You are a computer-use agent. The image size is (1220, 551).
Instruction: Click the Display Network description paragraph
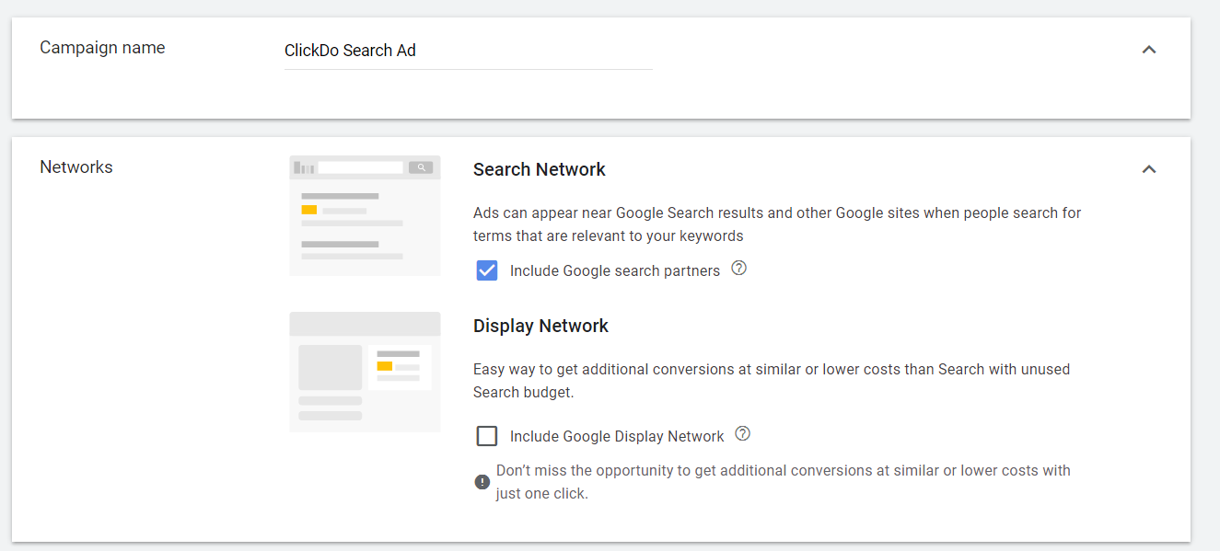tap(771, 381)
